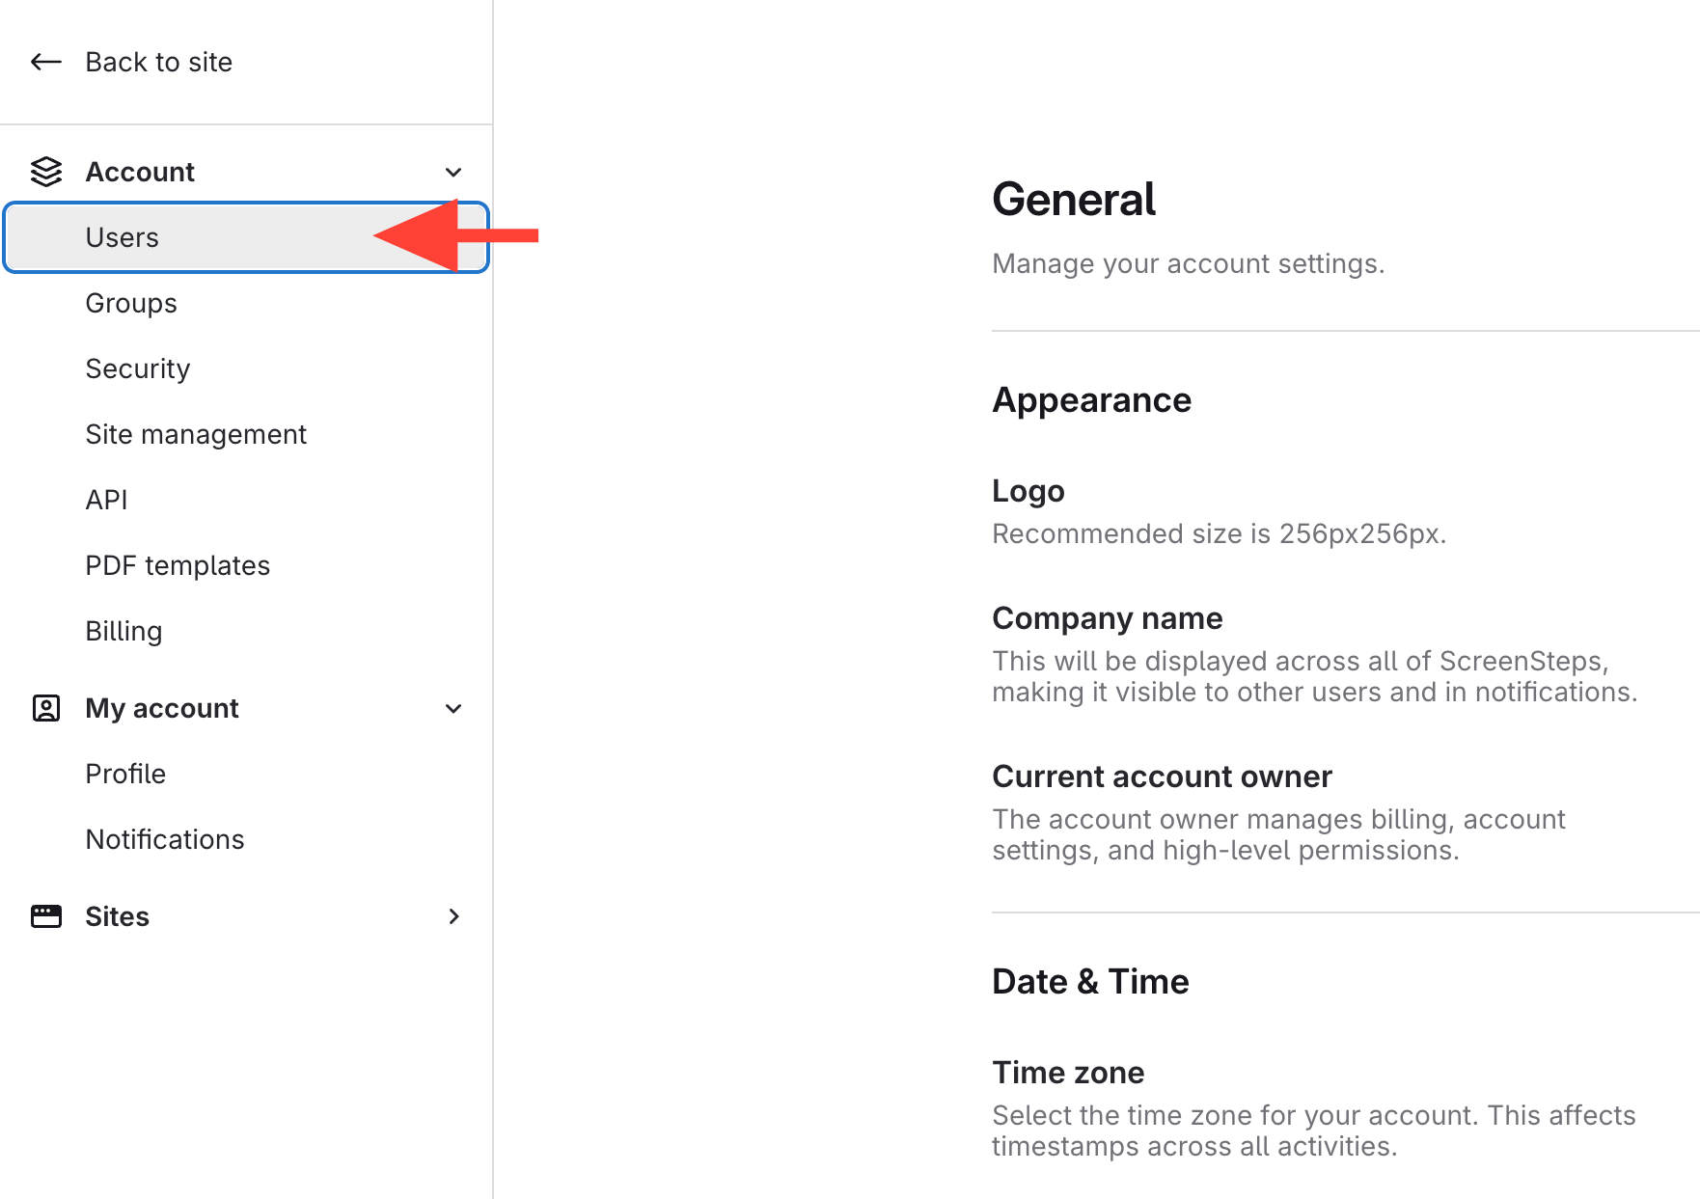1700x1199 pixels.
Task: Click the Account section heading
Action: click(140, 172)
